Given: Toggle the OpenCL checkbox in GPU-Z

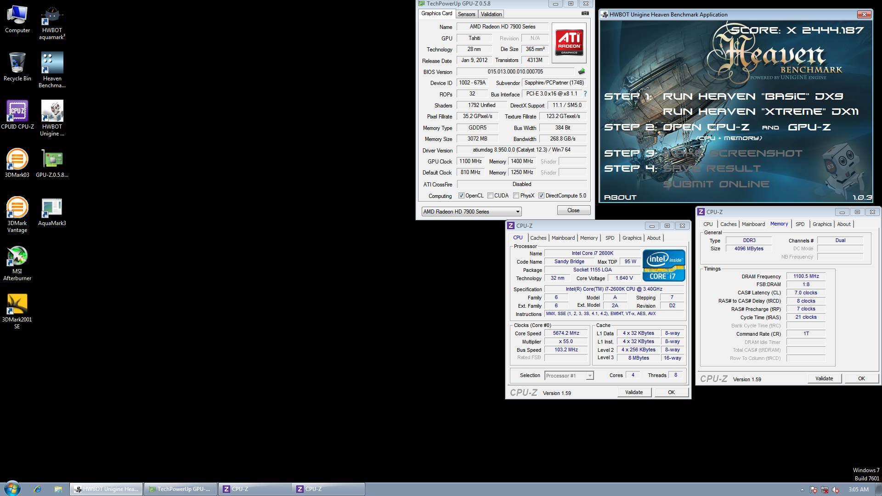Looking at the screenshot, I should click(x=461, y=196).
